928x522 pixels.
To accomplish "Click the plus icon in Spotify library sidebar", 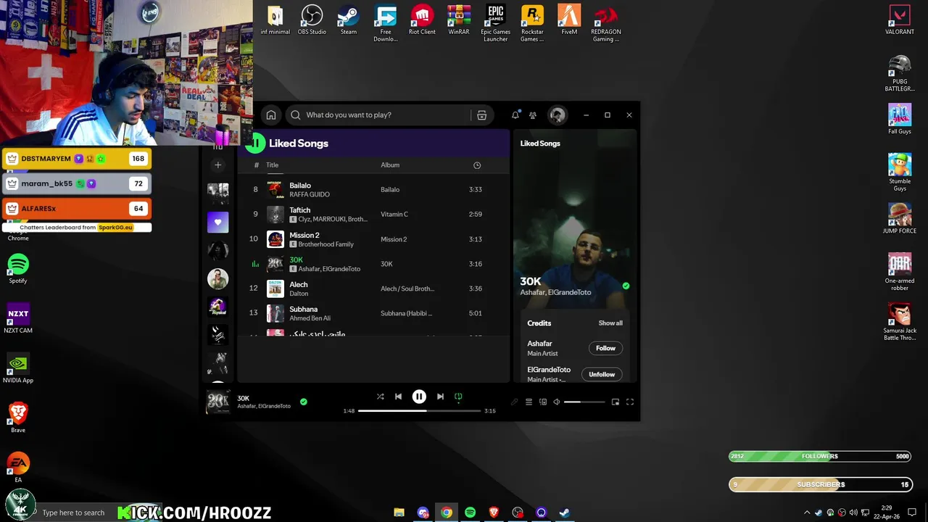I will pos(217,165).
